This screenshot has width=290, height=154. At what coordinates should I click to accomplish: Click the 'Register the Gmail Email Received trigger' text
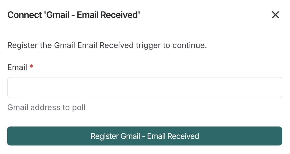pos(107,45)
